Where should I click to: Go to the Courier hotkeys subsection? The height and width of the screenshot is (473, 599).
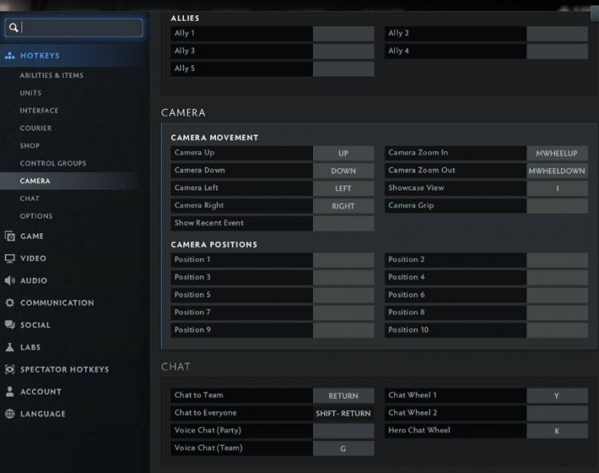click(x=35, y=128)
